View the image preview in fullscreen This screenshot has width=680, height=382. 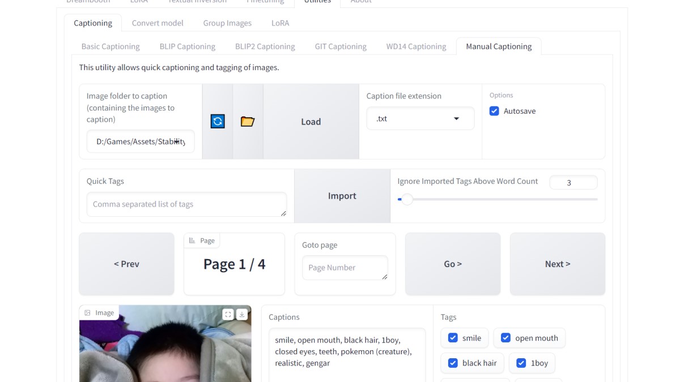tap(228, 314)
